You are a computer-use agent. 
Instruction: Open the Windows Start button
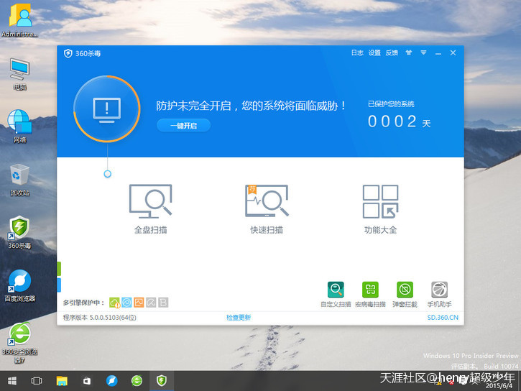12,381
